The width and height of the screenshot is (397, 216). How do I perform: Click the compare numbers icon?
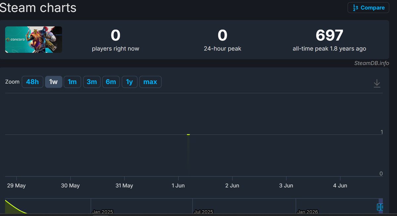pyautogui.click(x=355, y=8)
